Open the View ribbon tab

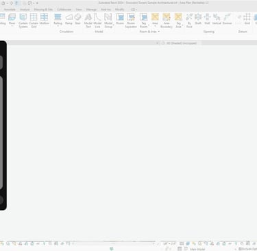79,10
